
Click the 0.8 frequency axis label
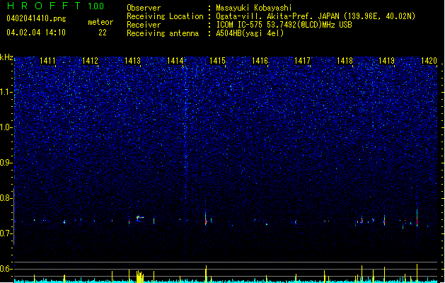click(6, 198)
